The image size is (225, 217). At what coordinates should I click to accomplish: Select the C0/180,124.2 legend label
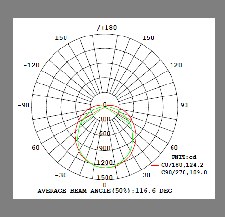pos(183,165)
